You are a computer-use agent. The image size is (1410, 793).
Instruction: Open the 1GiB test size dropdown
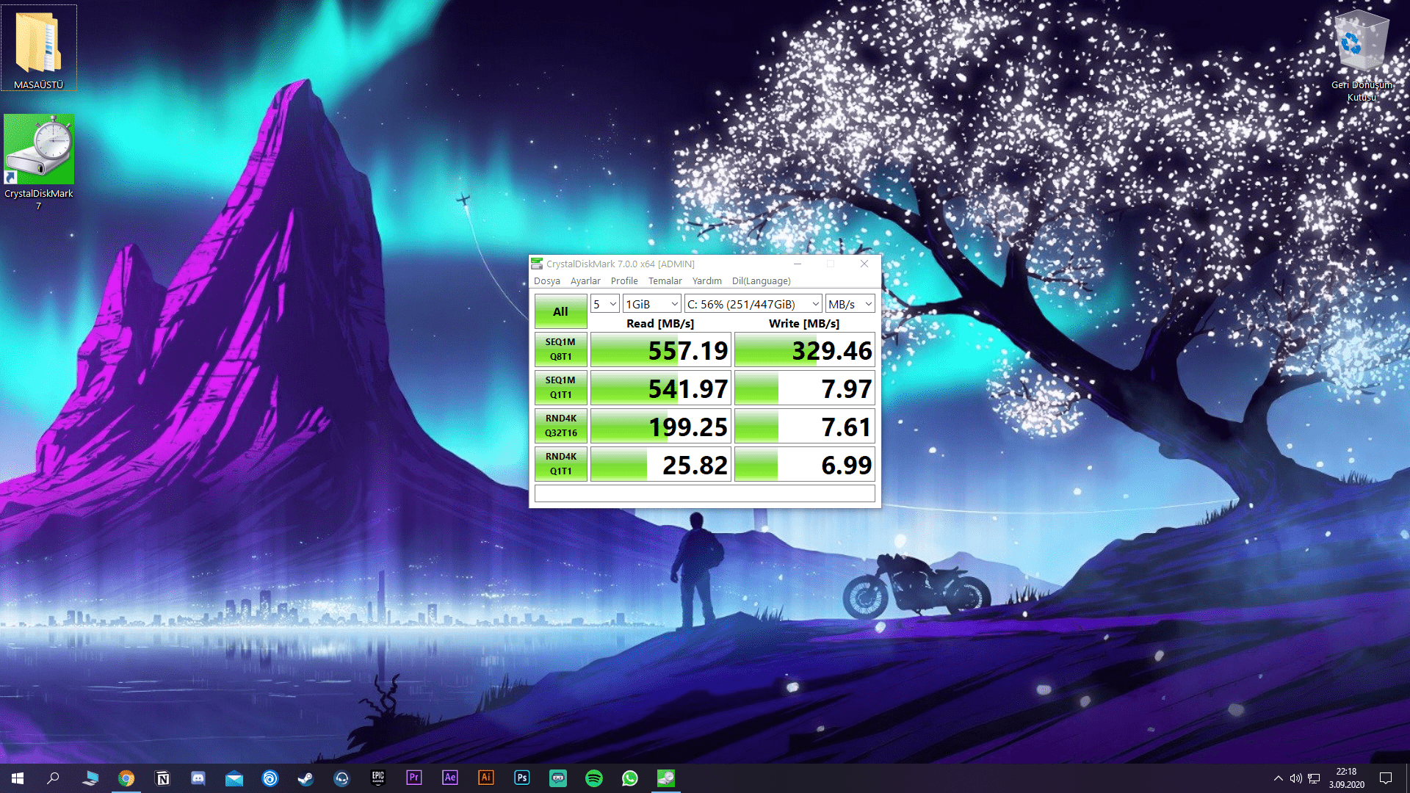pyautogui.click(x=651, y=304)
